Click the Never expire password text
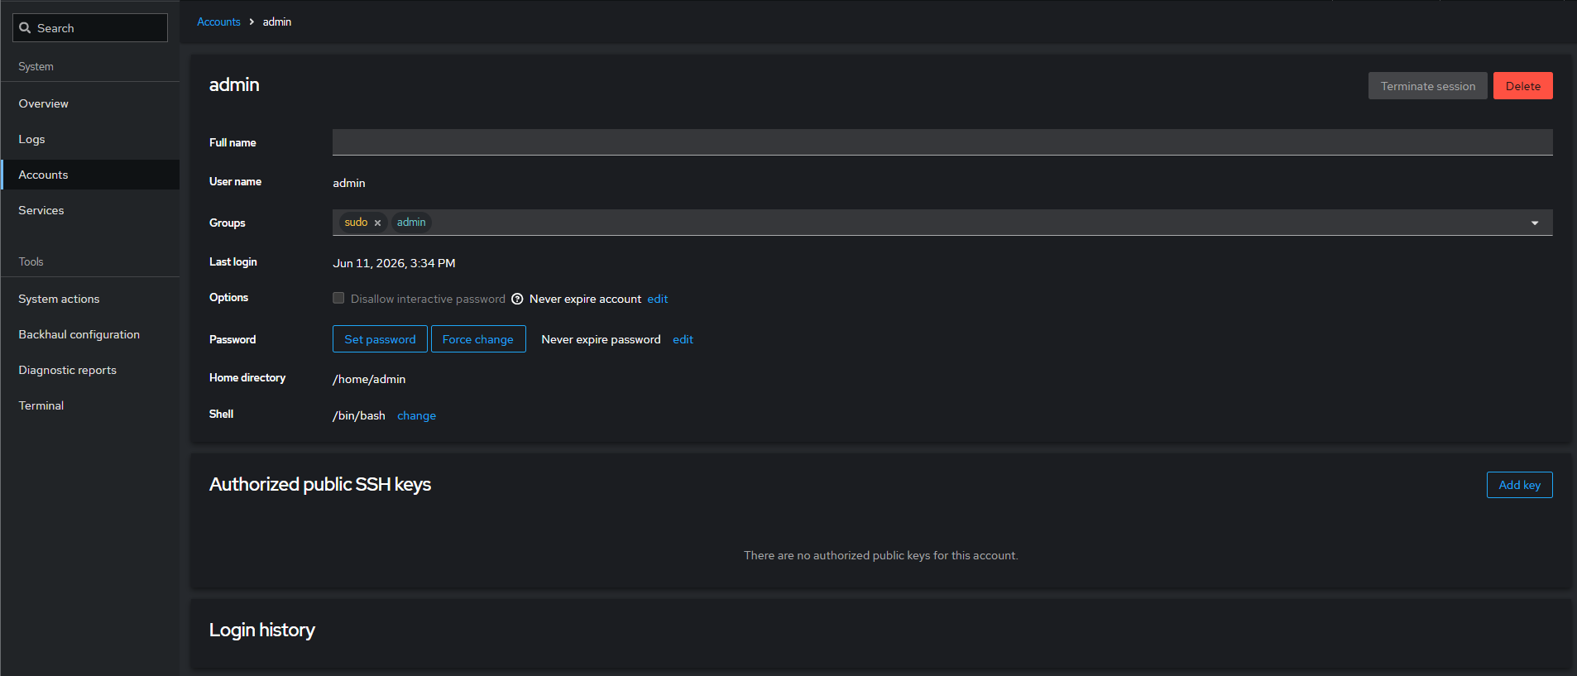The height and width of the screenshot is (676, 1577). click(x=601, y=339)
